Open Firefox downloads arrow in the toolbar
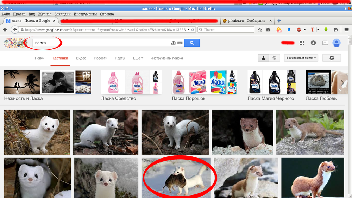352x198 pixels. pyautogui.click(x=289, y=30)
